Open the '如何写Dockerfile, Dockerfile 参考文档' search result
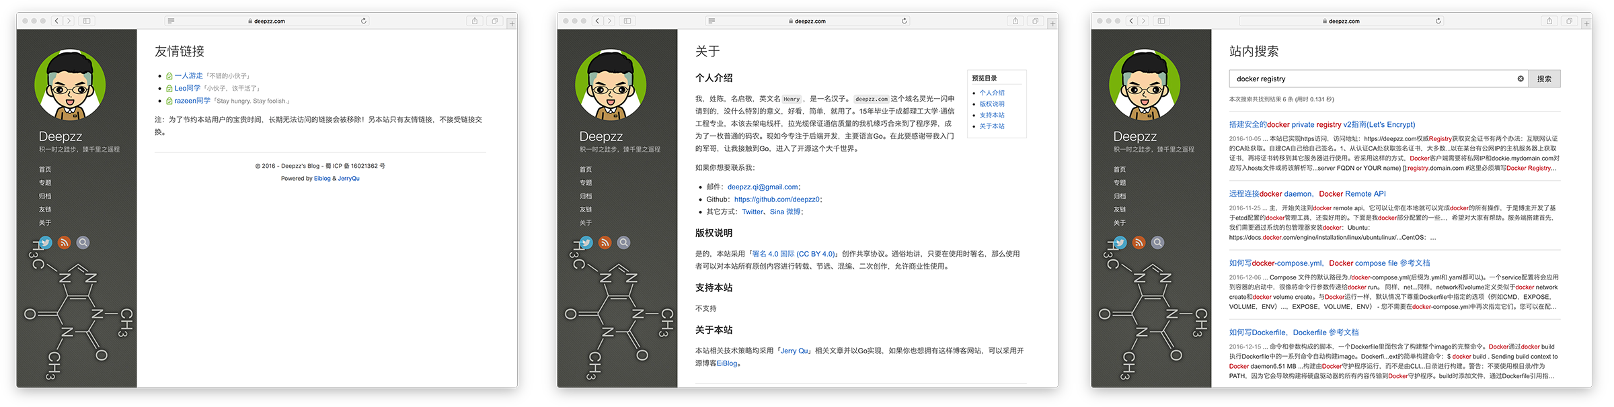This screenshot has height=407, width=1614. coord(1294,332)
